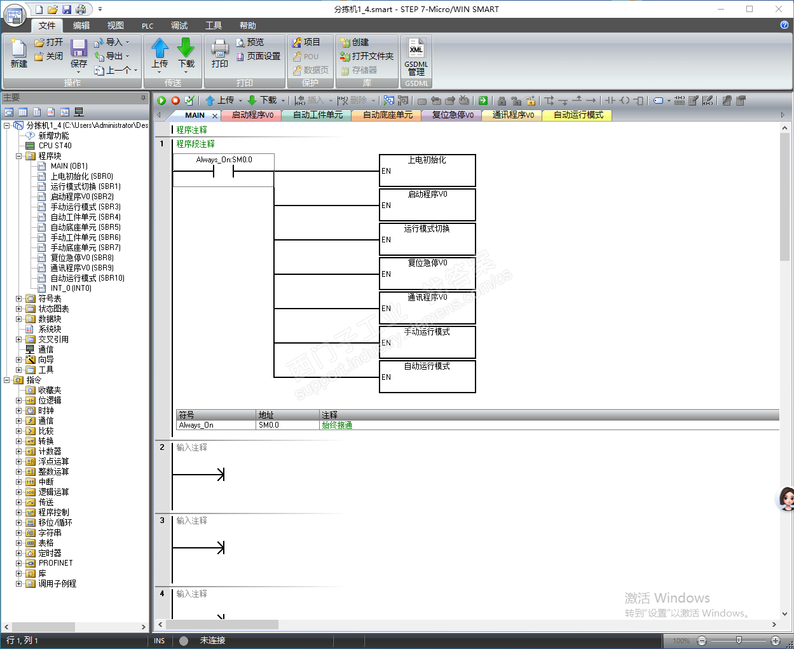Click the green go-to arrow icon in the editor toolbar
The width and height of the screenshot is (794, 649).
483,101
